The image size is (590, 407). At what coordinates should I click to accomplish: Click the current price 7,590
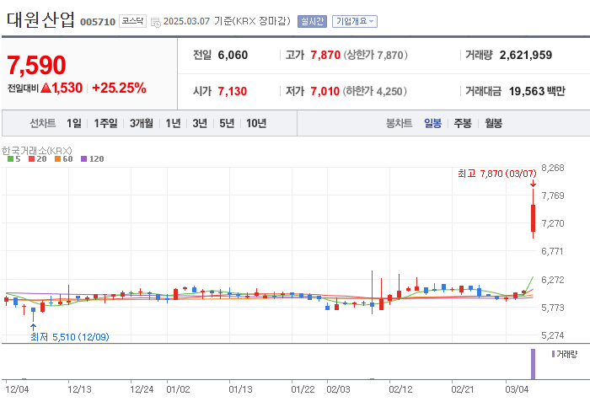[x=36, y=66]
